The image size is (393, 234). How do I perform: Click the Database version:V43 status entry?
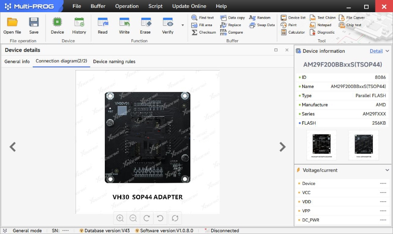[x=105, y=231]
